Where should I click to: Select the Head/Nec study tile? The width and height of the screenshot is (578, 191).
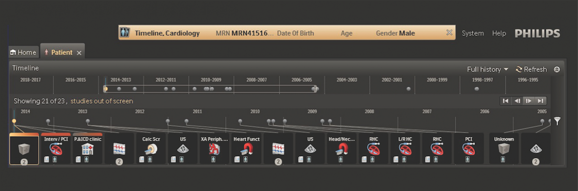point(341,149)
